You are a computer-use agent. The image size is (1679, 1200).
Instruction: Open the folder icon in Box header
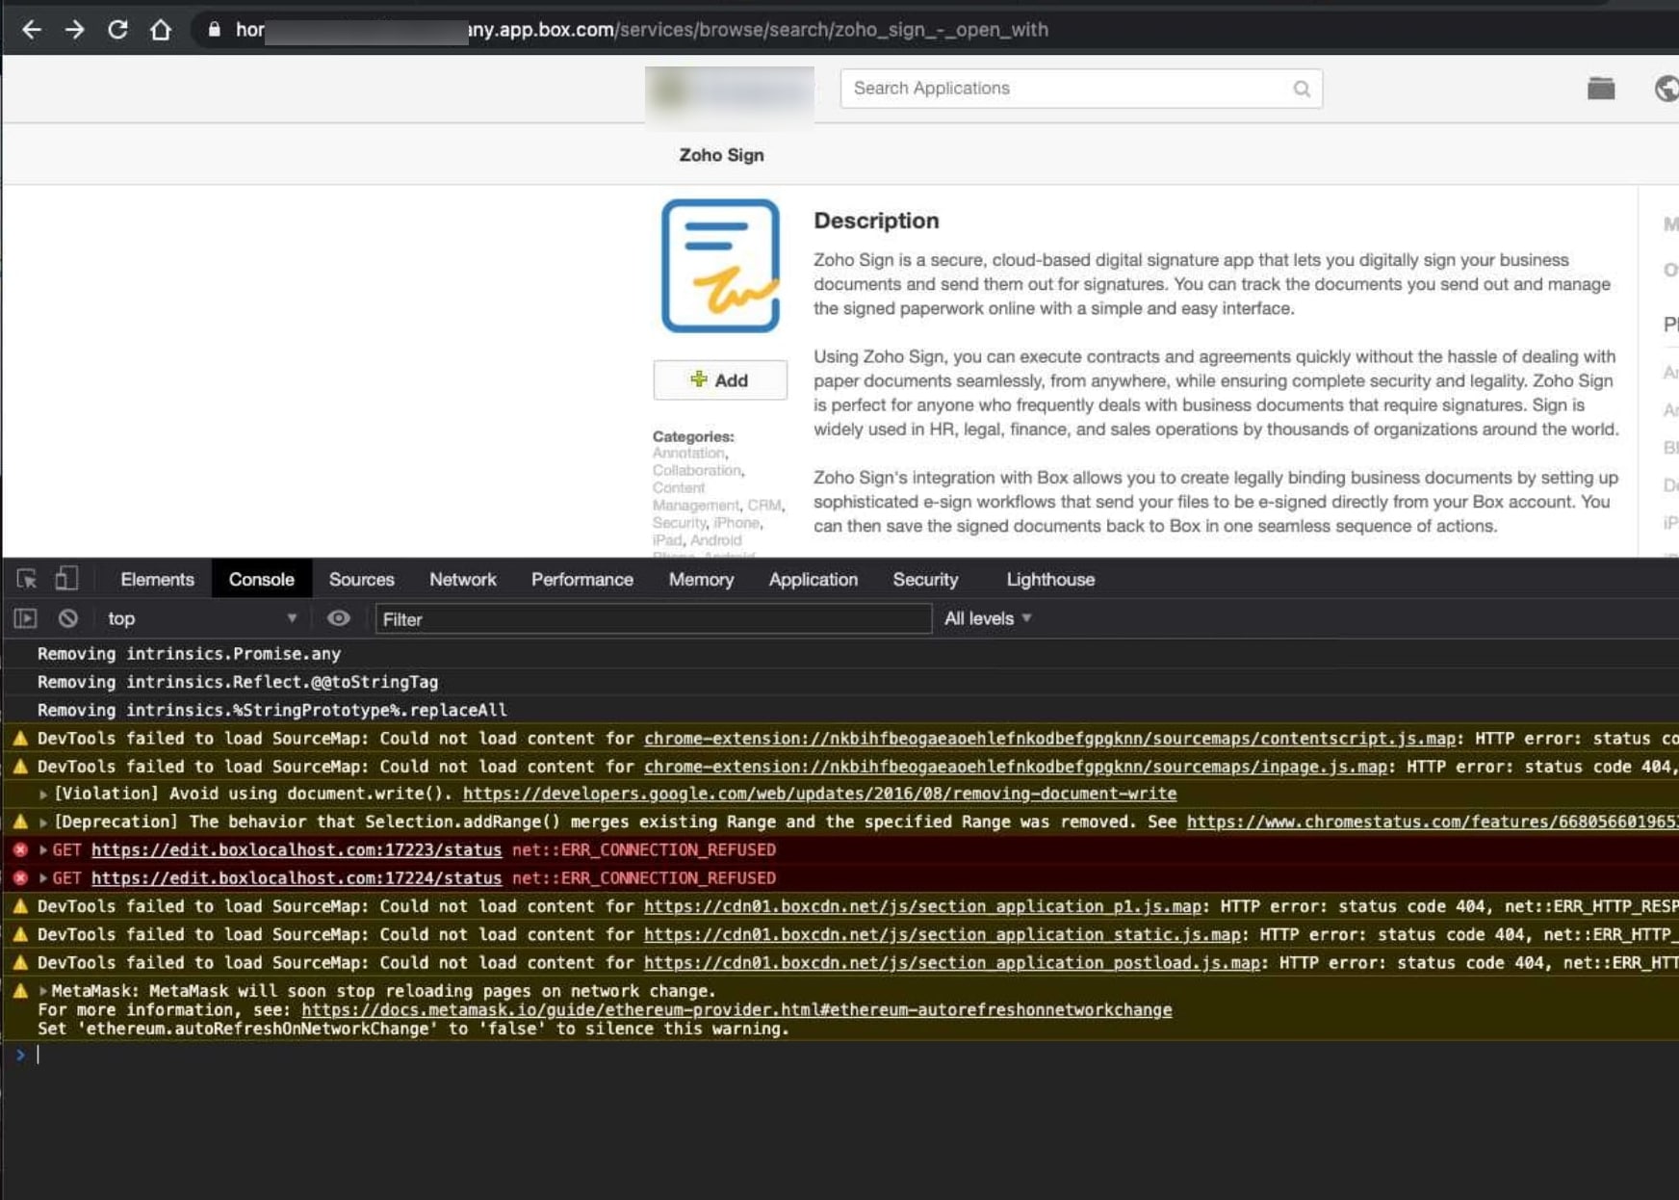tap(1601, 89)
